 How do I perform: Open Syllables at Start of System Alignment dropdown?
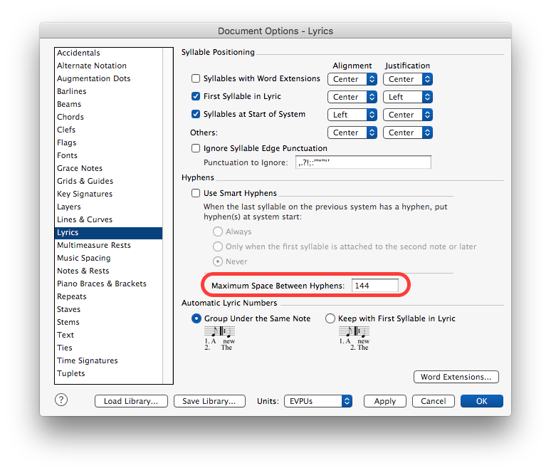tap(352, 115)
